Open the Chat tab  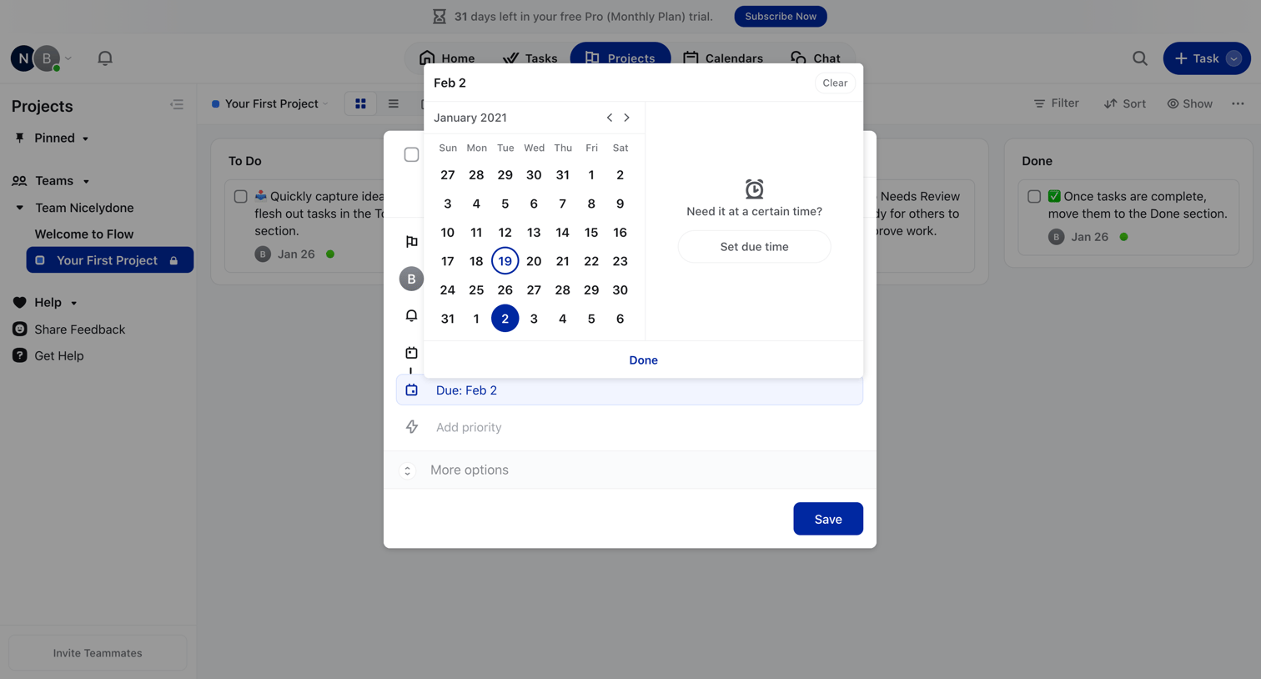point(816,58)
